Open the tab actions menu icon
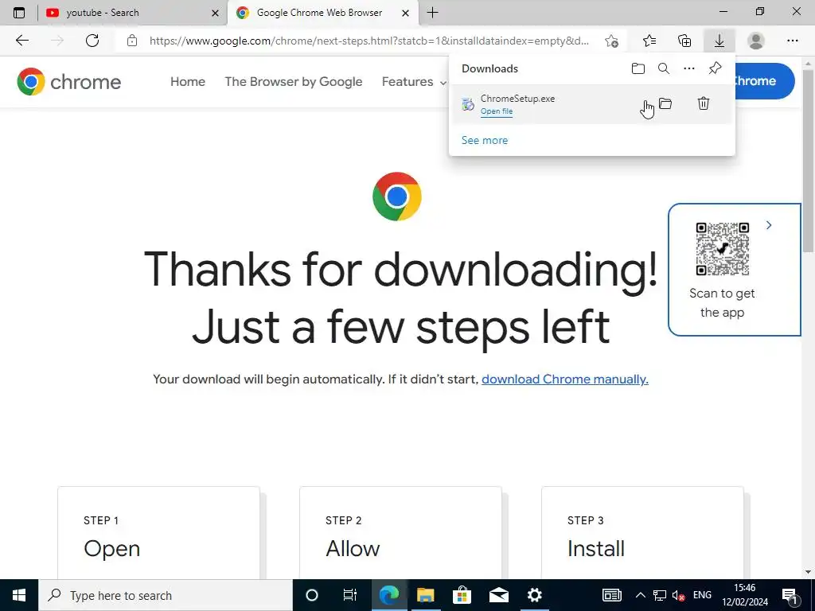 tap(19, 13)
